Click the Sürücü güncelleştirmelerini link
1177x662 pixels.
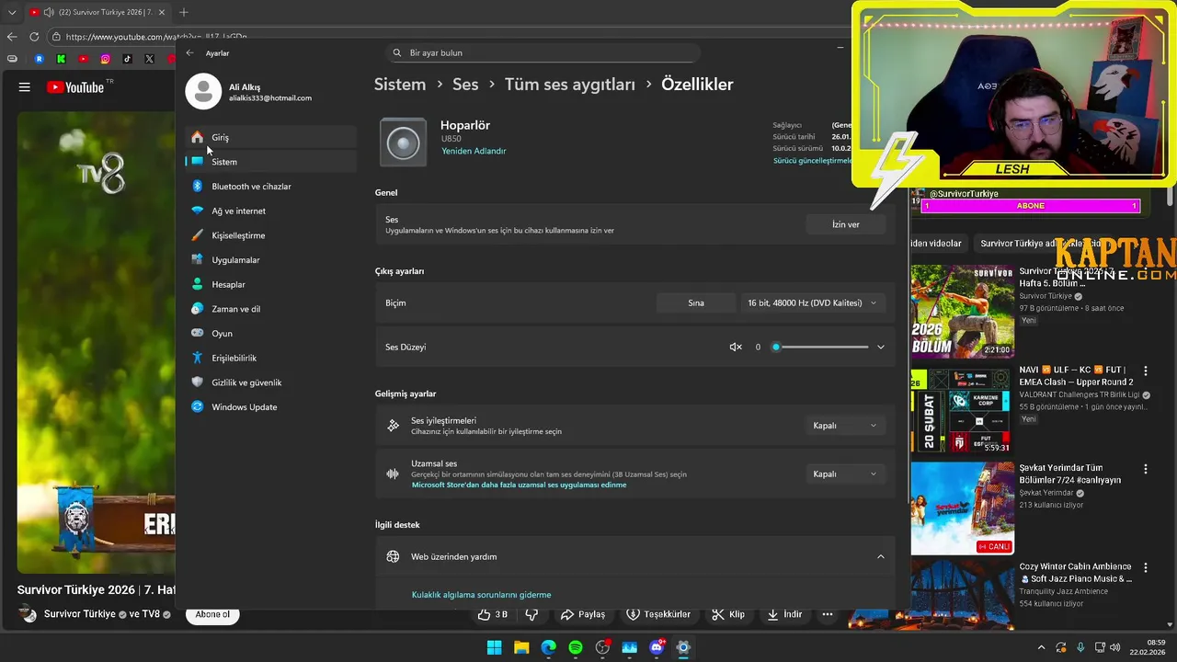click(813, 161)
